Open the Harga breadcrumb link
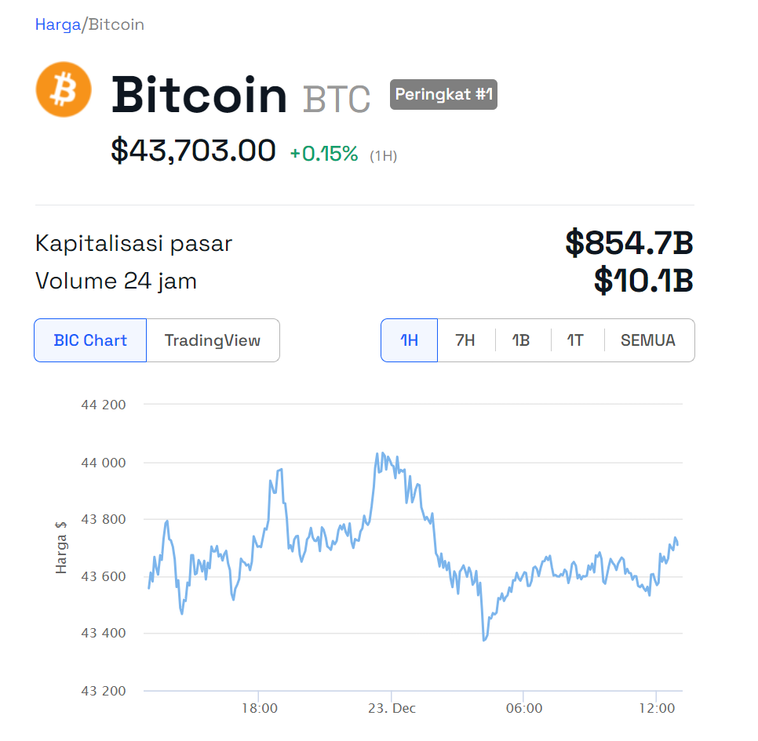This screenshot has height=741, width=758. click(58, 24)
